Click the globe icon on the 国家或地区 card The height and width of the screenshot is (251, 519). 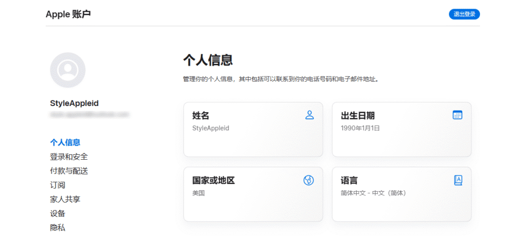tap(309, 180)
